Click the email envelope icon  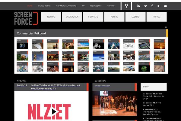(x=165, y=6)
